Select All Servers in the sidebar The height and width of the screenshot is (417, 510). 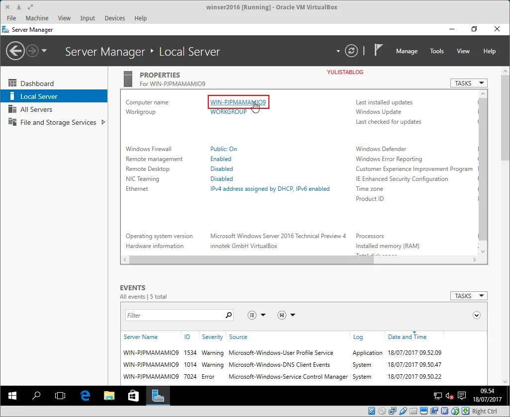(x=54, y=109)
